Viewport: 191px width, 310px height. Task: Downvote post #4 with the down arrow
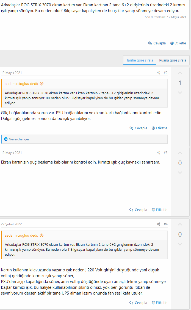[x=180, y=244]
